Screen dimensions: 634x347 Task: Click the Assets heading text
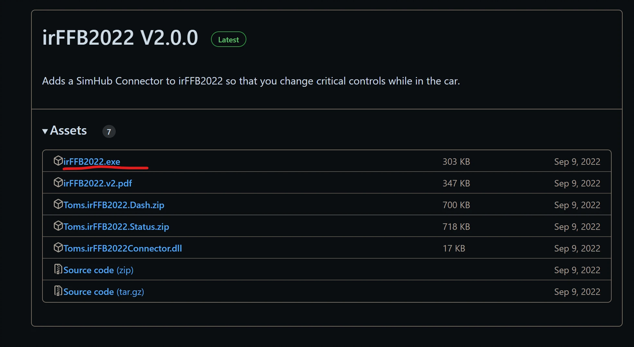[69, 131]
